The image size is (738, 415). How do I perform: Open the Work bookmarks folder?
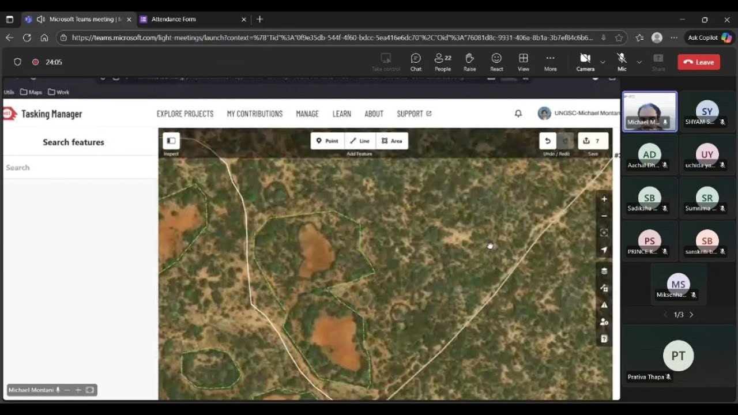pos(59,92)
